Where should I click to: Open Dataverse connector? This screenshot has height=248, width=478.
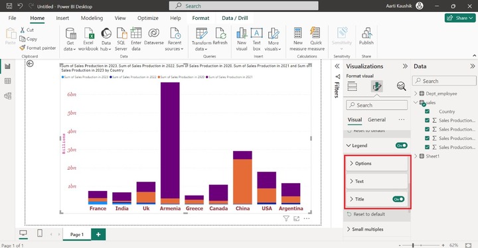point(154,36)
